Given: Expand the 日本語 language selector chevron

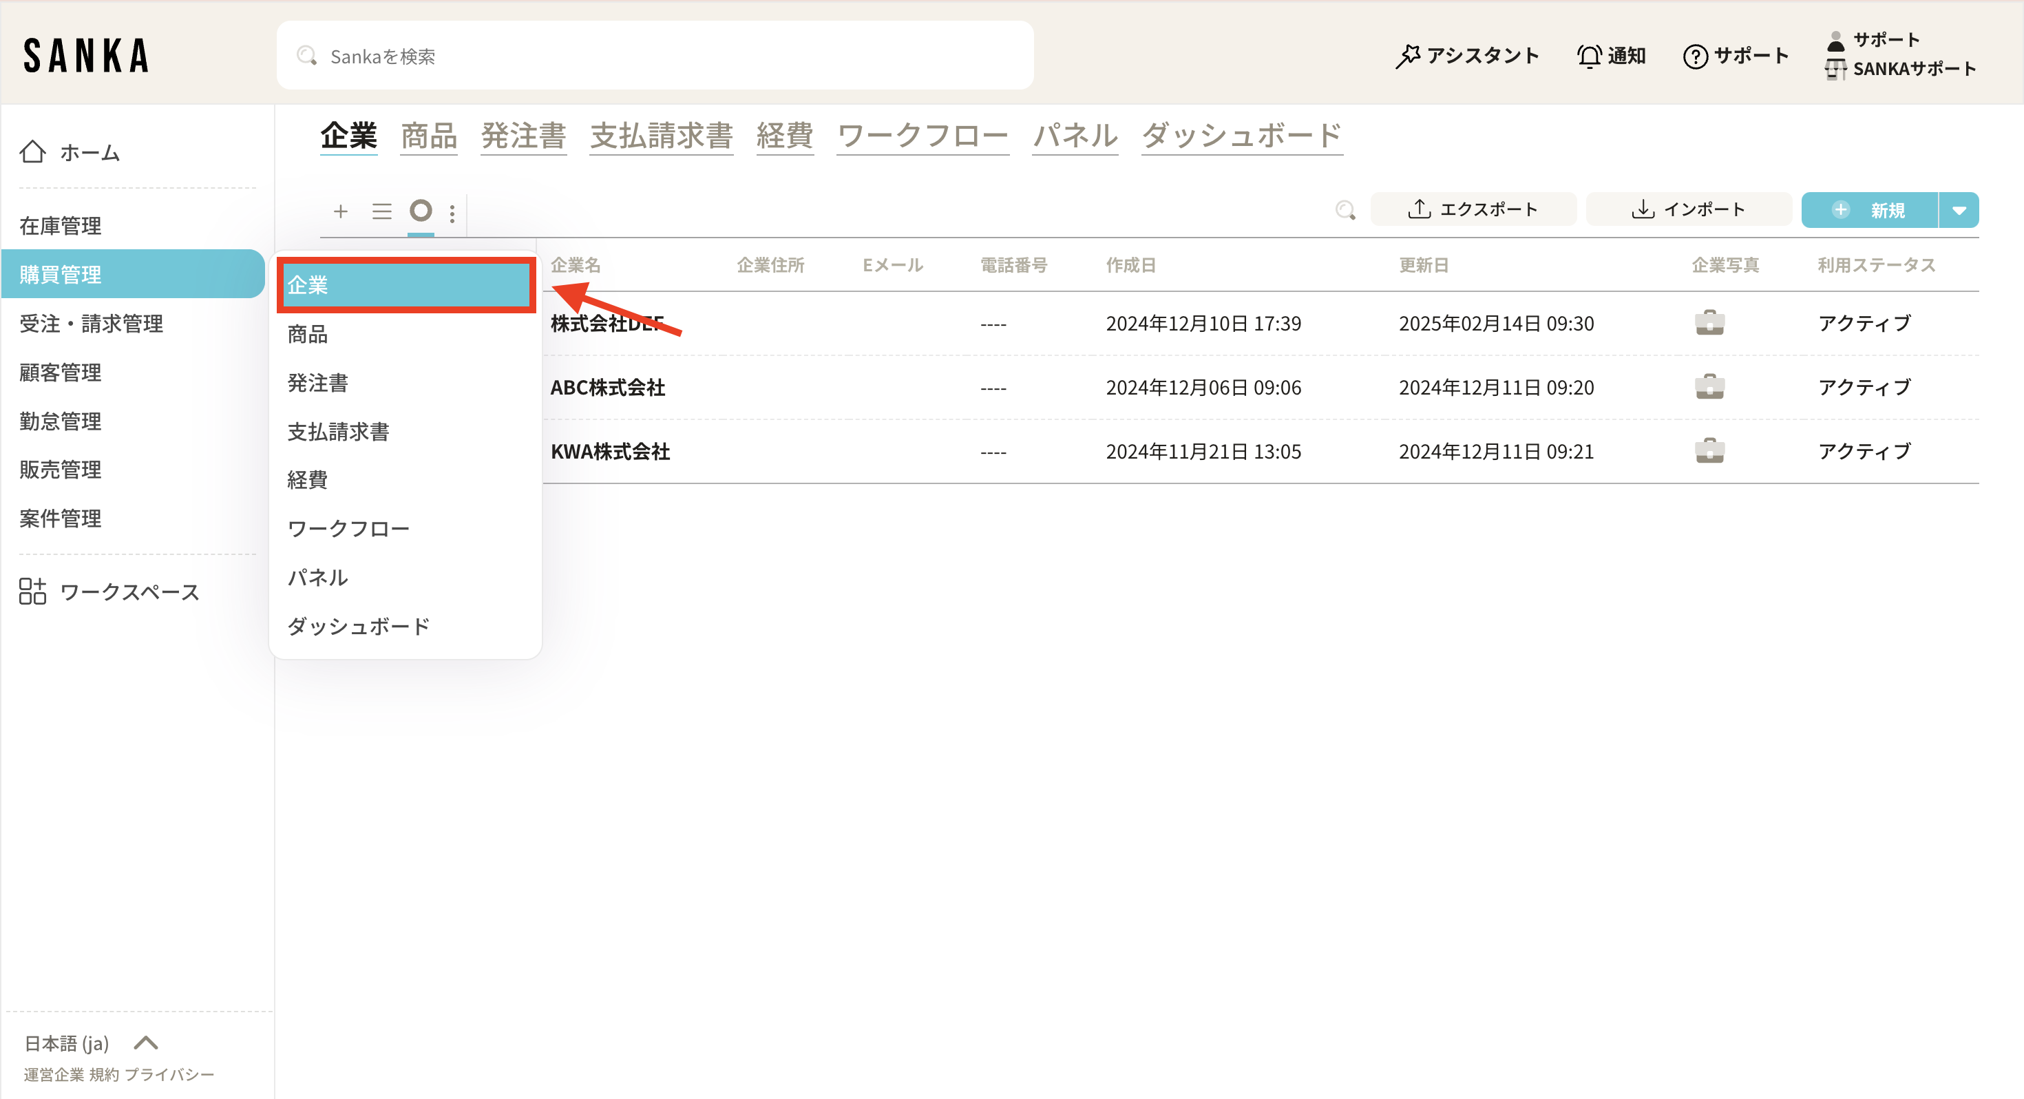Looking at the screenshot, I should (x=146, y=1043).
